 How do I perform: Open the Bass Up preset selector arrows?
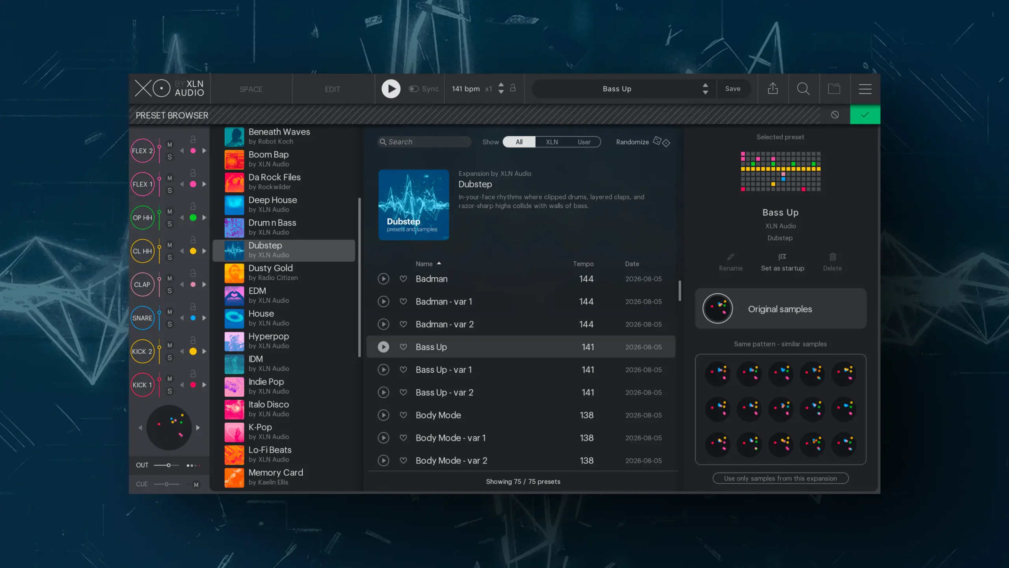(x=705, y=89)
